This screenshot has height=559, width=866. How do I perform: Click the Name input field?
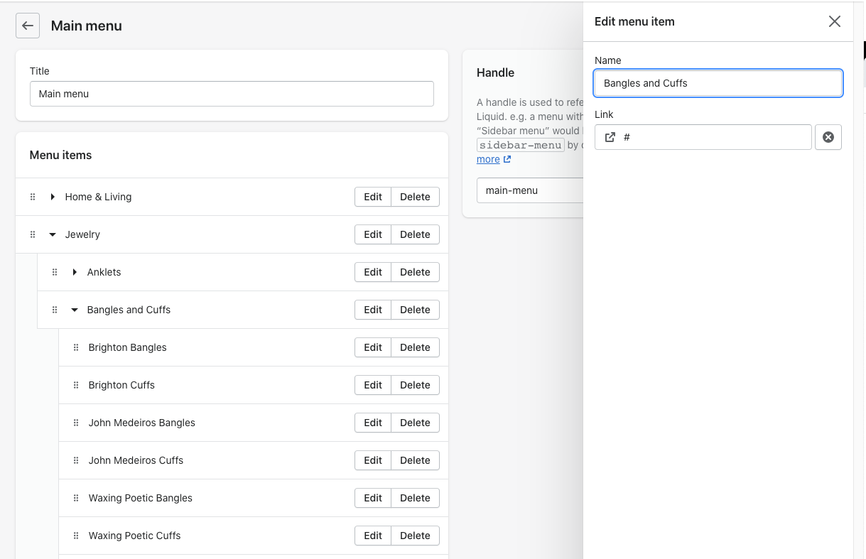pyautogui.click(x=718, y=83)
